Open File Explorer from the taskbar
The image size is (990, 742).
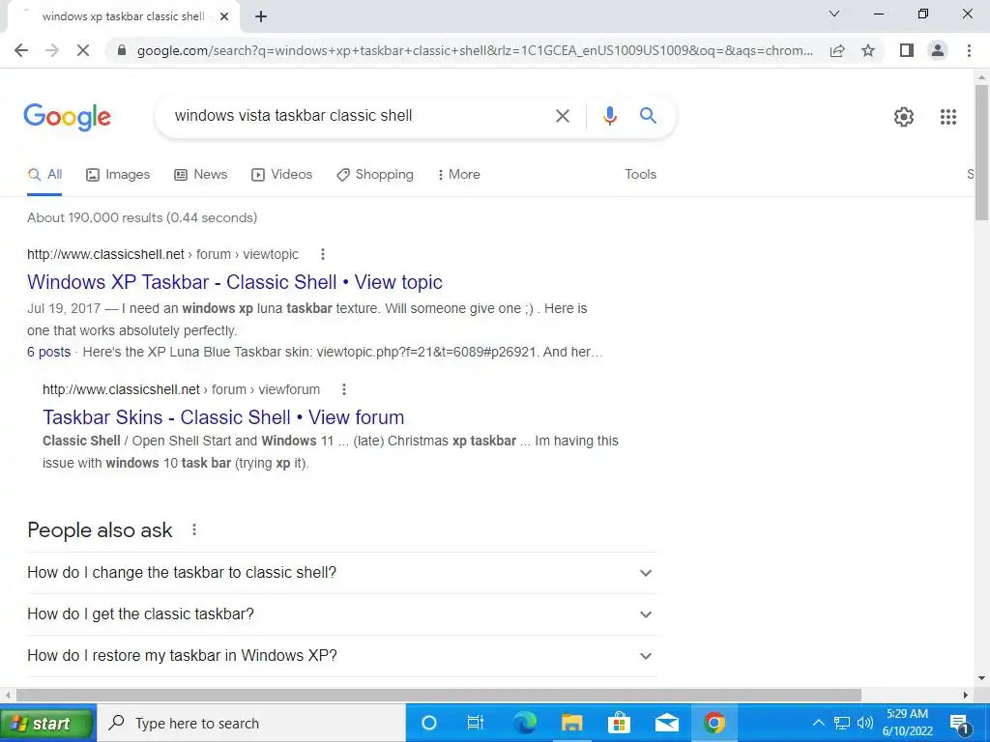click(x=572, y=723)
